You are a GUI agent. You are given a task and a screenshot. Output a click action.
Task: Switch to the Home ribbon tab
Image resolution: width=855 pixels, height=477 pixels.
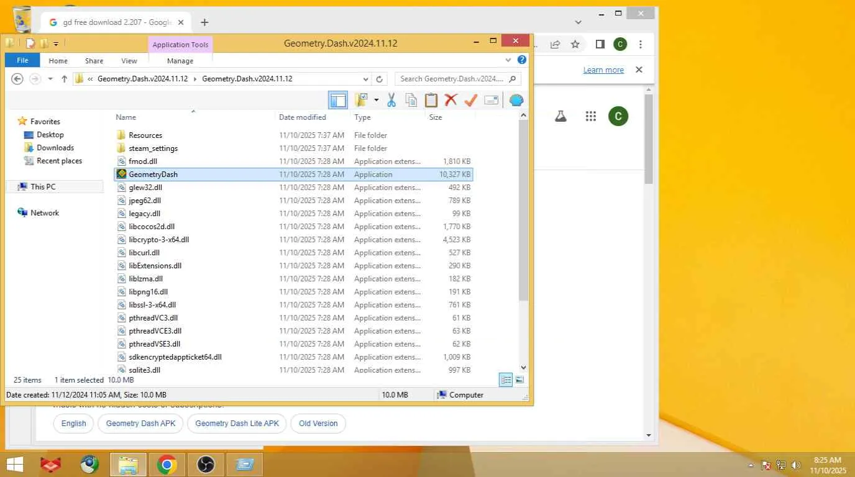point(58,61)
